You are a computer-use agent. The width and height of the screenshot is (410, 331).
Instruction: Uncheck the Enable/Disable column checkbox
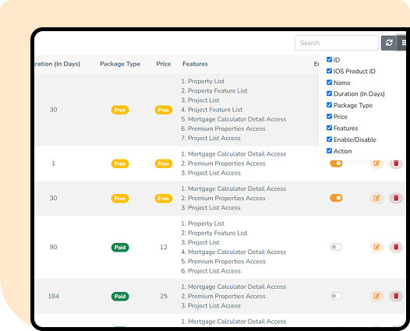pyautogui.click(x=329, y=139)
